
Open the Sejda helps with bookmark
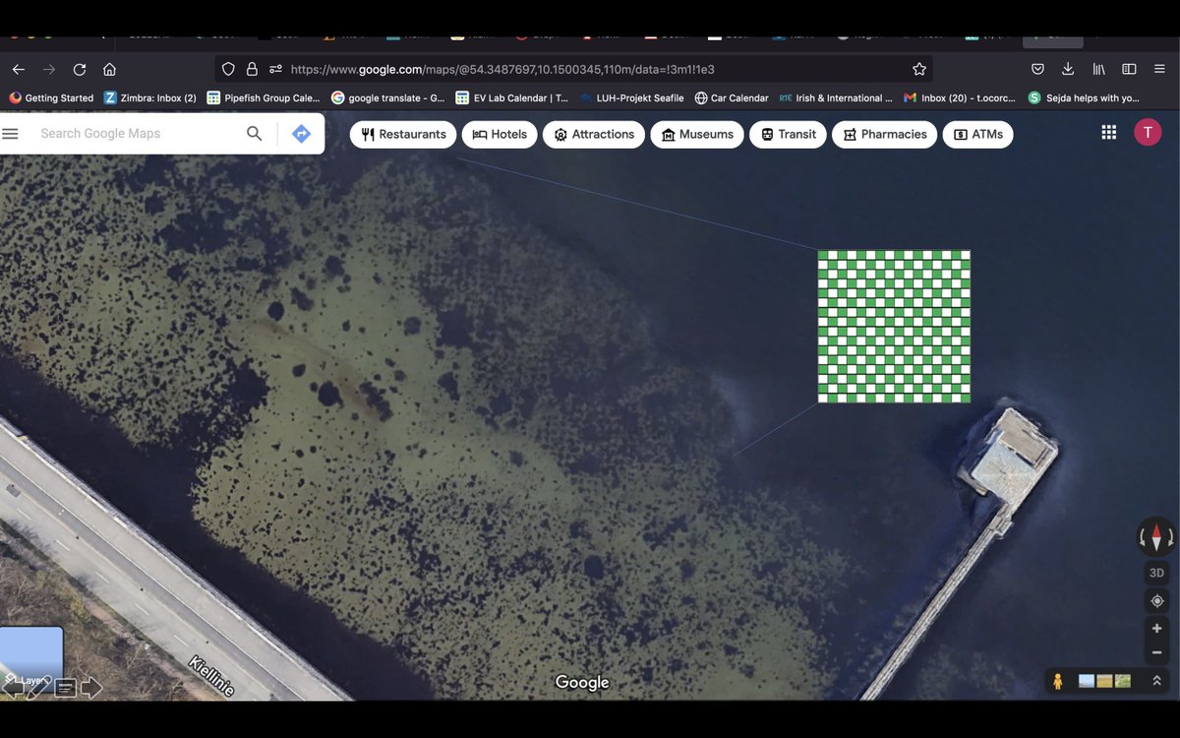pyautogui.click(x=1084, y=97)
